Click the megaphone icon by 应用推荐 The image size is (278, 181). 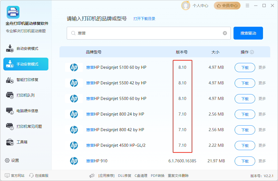(92, 176)
